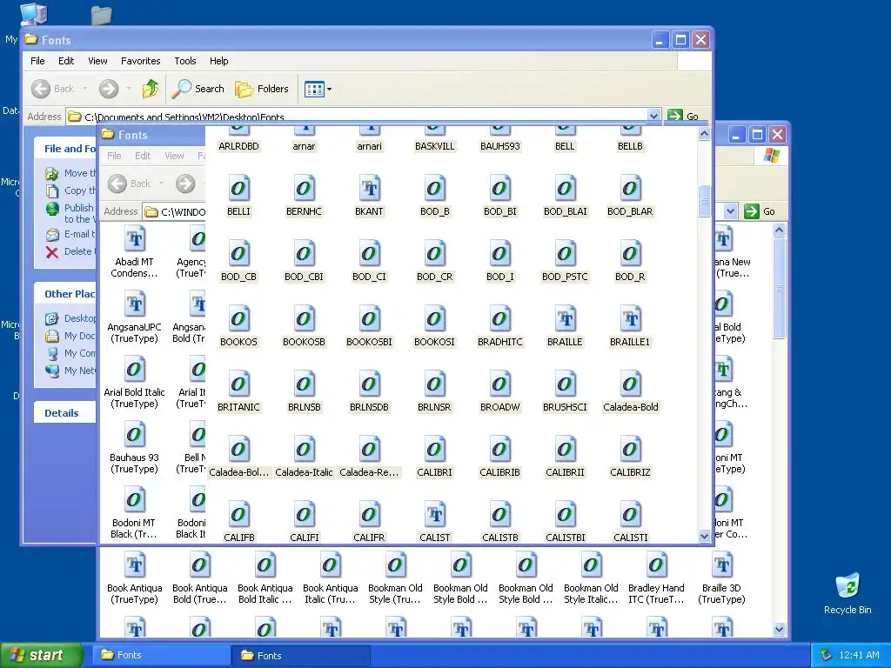Open the Help menu
Image resolution: width=891 pixels, height=668 pixels.
(x=218, y=61)
